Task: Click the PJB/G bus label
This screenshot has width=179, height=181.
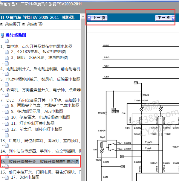Action: coord(106,45)
